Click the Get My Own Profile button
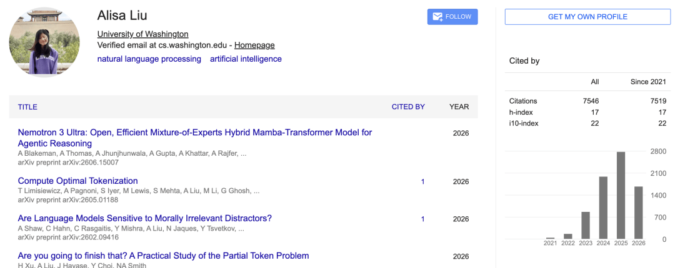 click(587, 17)
